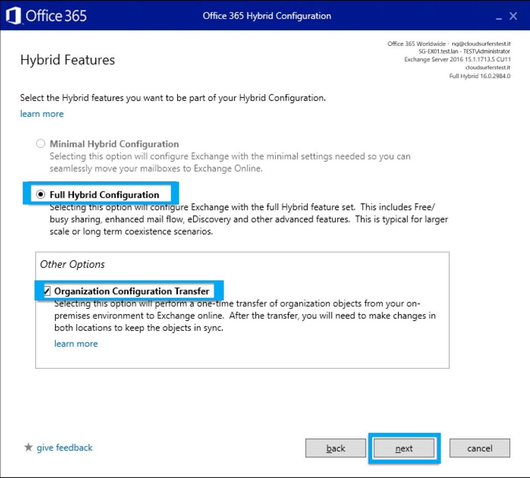Proceed with the next button
The height and width of the screenshot is (478, 530).
(404, 448)
